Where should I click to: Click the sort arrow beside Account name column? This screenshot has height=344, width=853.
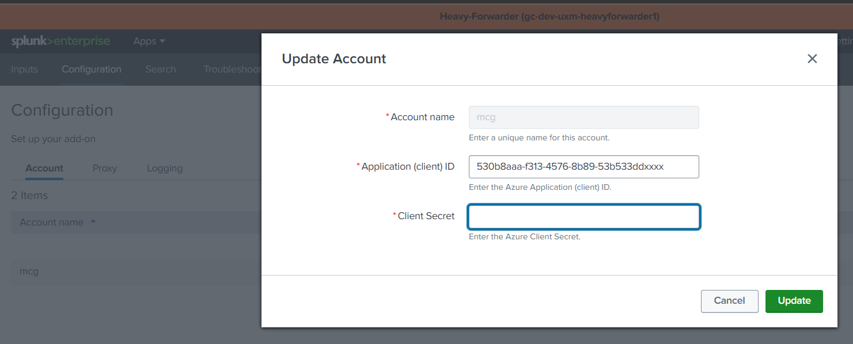point(93,221)
